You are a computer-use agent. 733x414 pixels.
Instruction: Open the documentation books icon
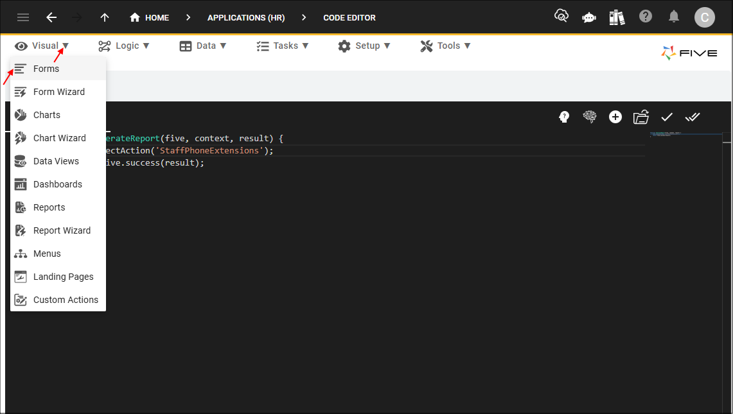(x=617, y=17)
